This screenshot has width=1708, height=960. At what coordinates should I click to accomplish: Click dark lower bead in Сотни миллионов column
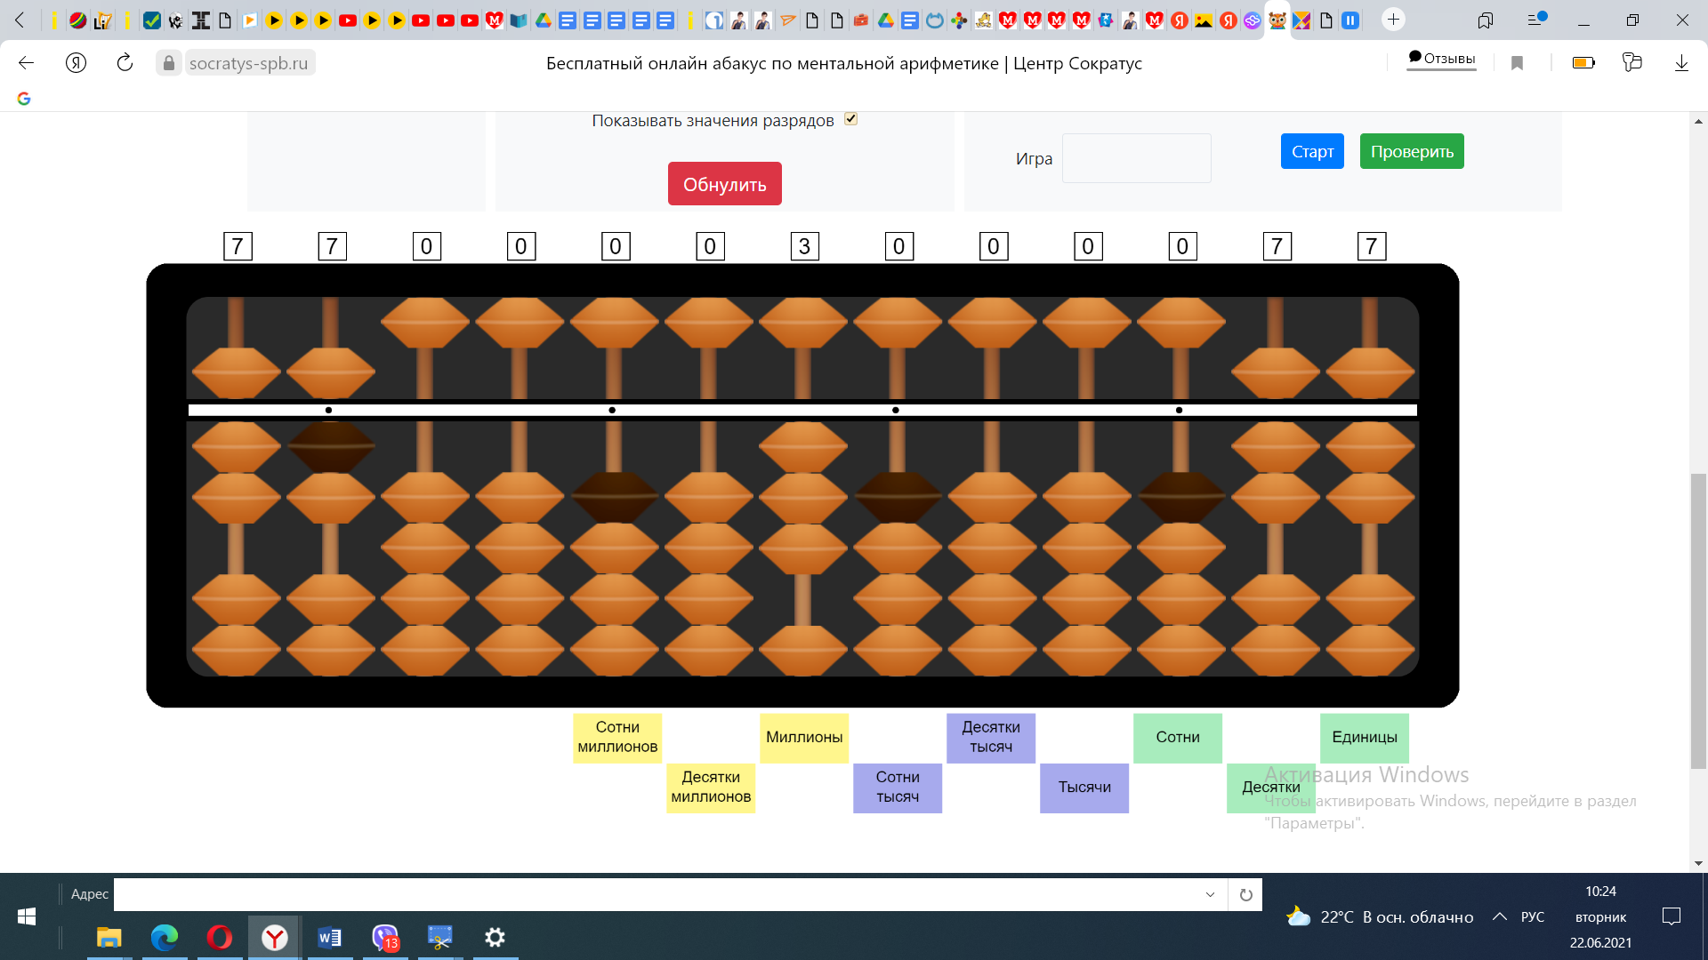click(615, 497)
